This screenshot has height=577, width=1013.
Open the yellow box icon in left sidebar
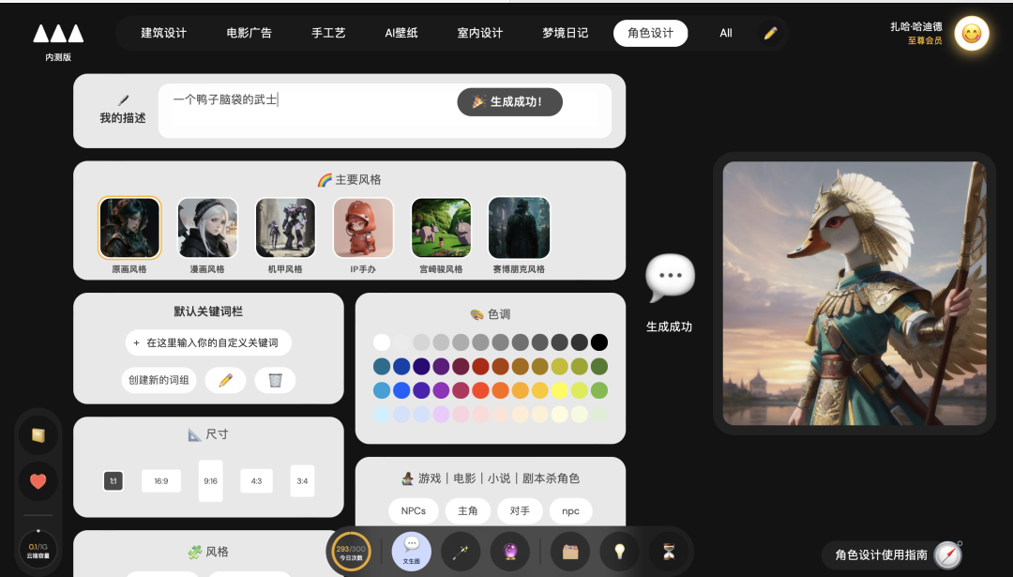coord(38,435)
